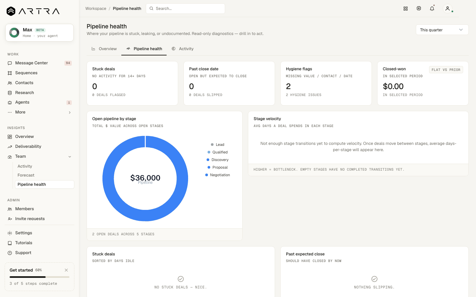Click the Message Center 94 badge

68,63
